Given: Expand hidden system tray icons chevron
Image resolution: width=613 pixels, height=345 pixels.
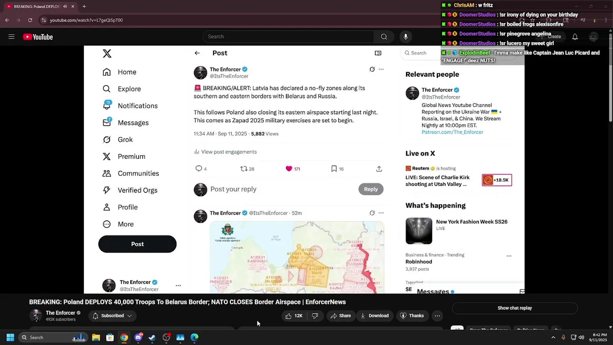Looking at the screenshot, I should 553,337.
